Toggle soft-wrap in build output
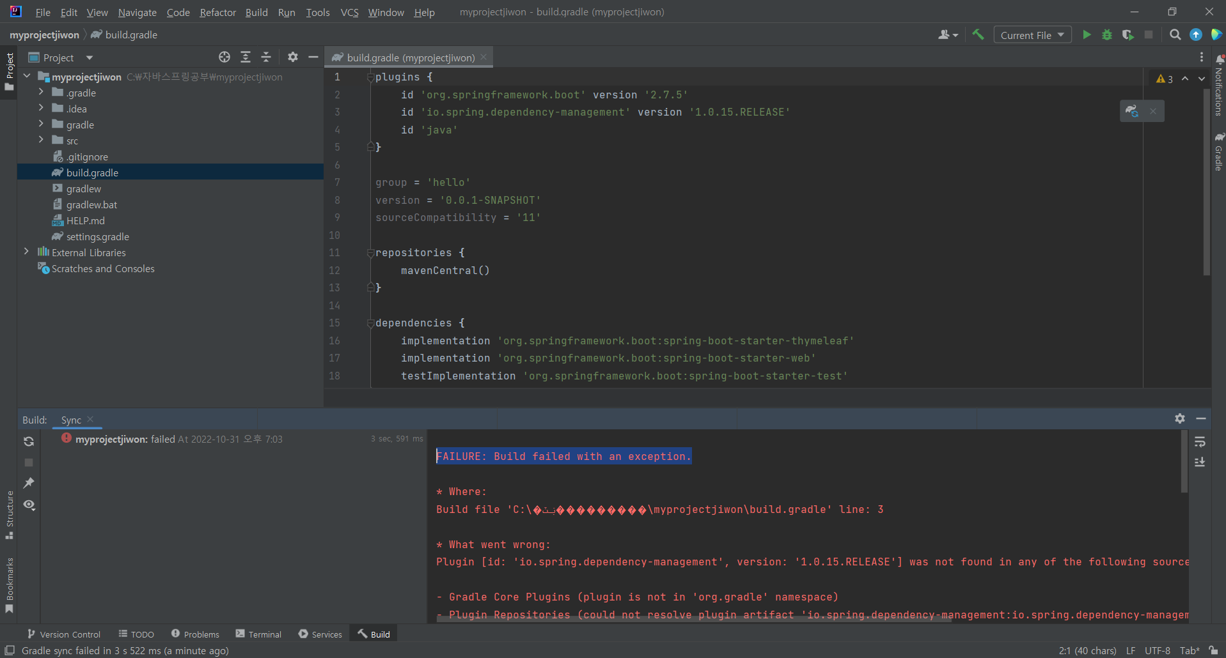Image resolution: width=1226 pixels, height=658 pixels. (x=1200, y=441)
